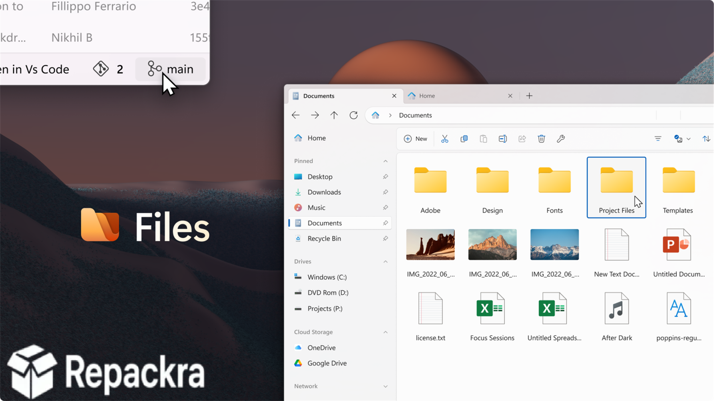Add a new tab
The image size is (714, 401).
tap(529, 96)
